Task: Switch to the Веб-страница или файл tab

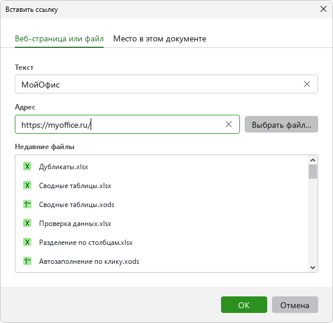Action: [x=59, y=39]
